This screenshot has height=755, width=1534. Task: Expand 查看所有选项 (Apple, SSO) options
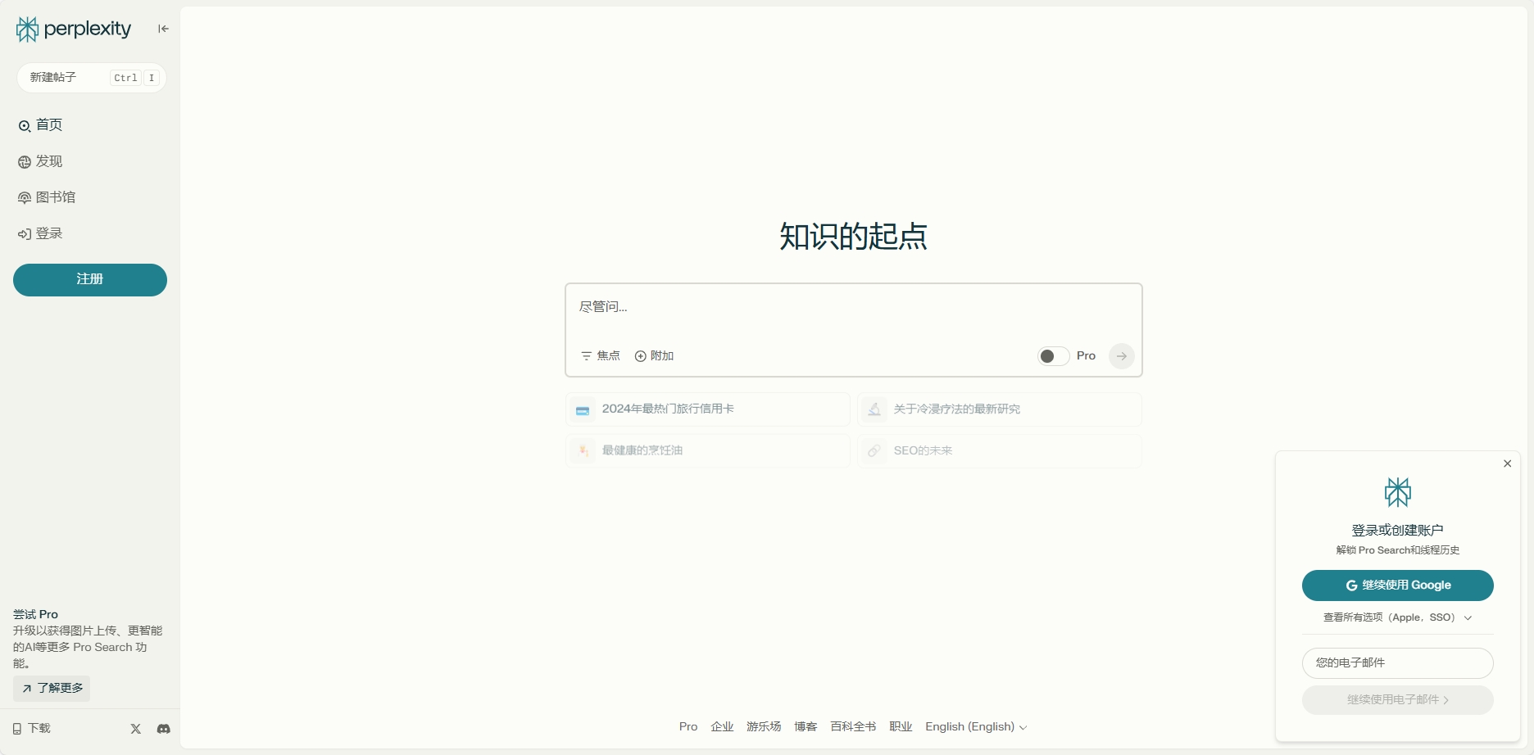[1397, 617]
